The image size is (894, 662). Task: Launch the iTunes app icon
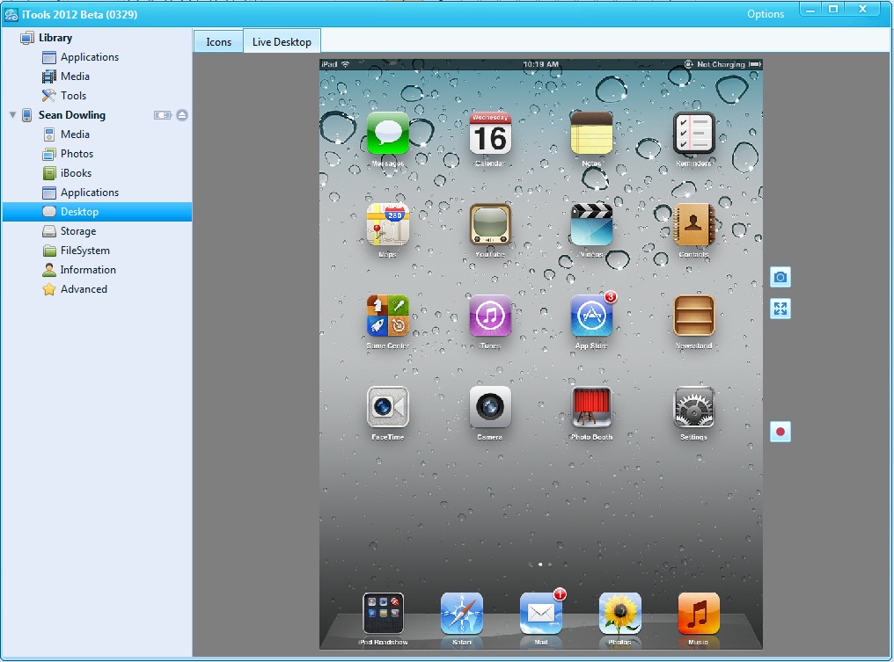pyautogui.click(x=490, y=316)
